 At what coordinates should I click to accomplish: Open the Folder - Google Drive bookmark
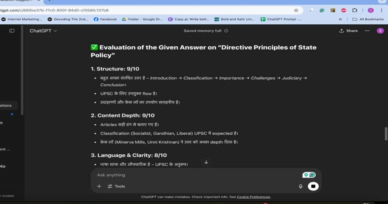coord(142,19)
